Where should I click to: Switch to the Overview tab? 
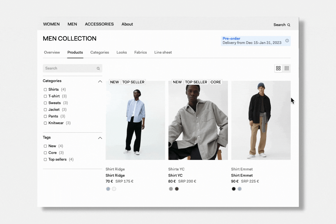pos(52,52)
